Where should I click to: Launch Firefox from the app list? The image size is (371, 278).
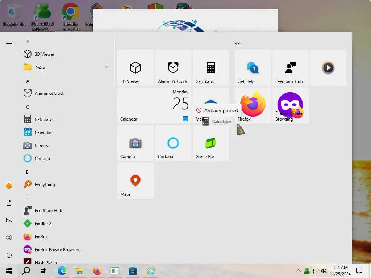click(66, 237)
